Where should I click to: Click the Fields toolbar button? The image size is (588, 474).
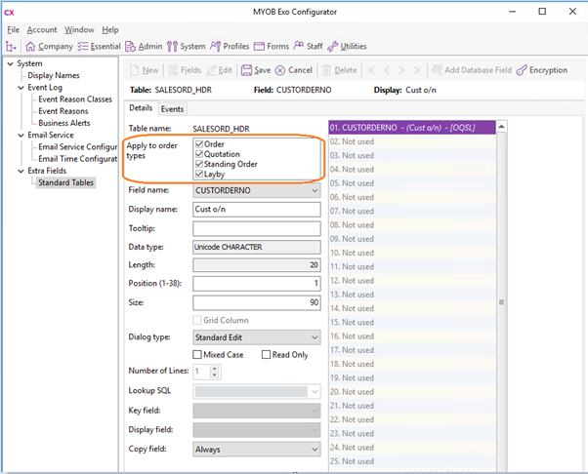(x=185, y=70)
